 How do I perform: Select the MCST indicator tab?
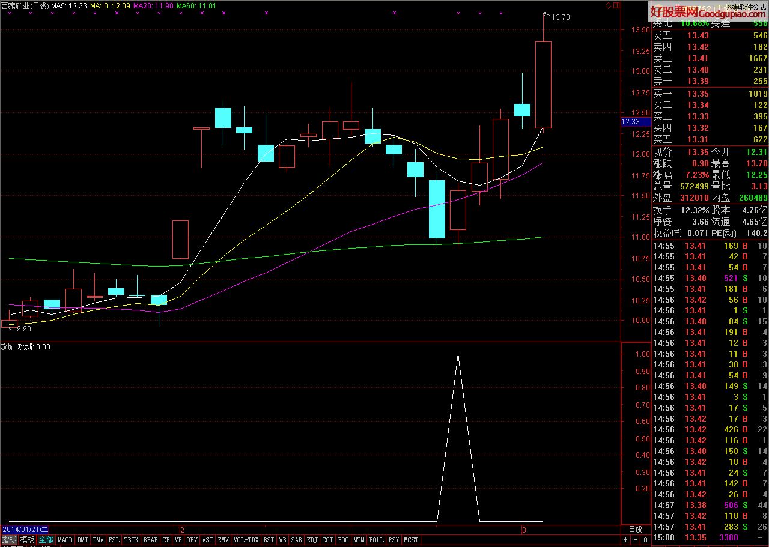(411, 540)
